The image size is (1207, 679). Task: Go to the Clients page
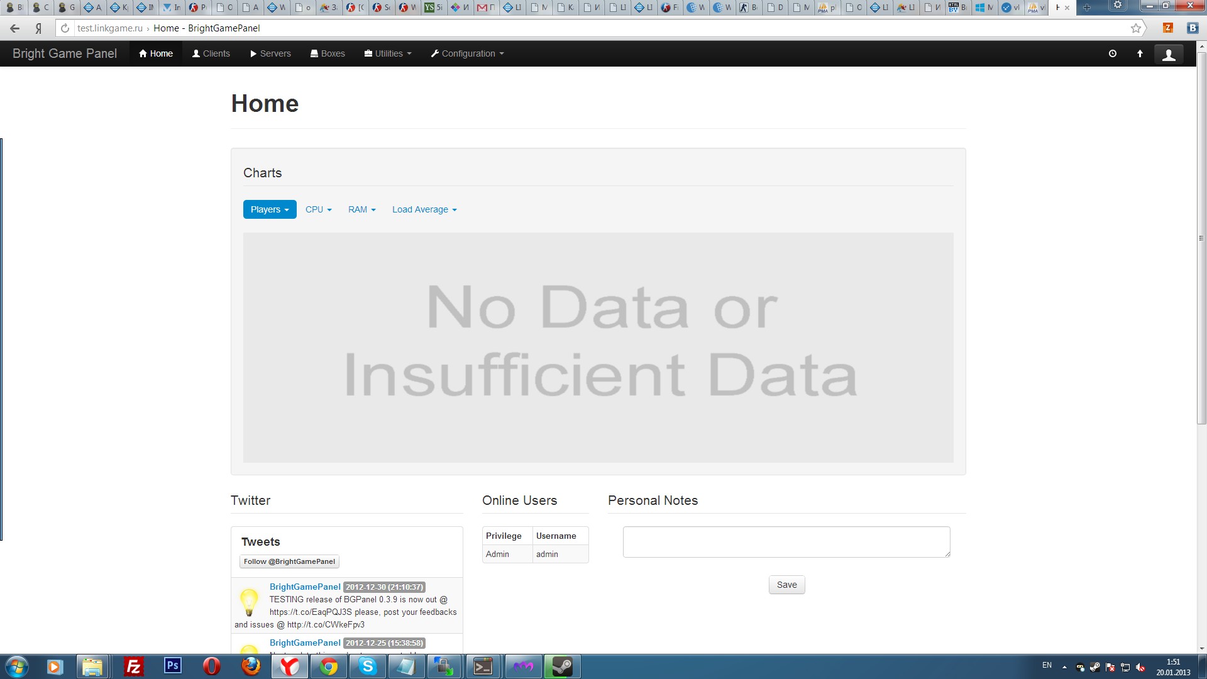point(211,54)
